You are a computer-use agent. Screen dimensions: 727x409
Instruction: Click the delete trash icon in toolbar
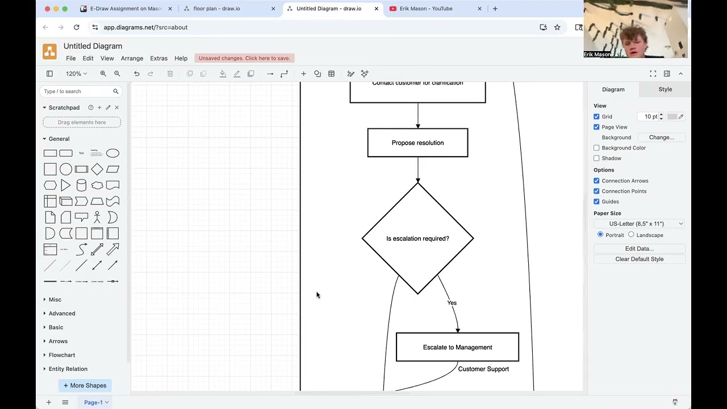[x=170, y=74]
